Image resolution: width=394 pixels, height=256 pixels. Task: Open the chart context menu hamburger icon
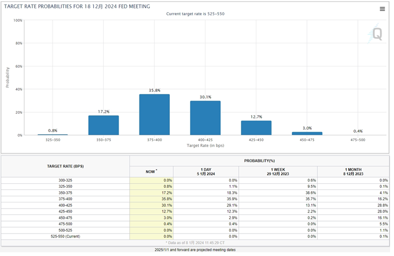382,8
